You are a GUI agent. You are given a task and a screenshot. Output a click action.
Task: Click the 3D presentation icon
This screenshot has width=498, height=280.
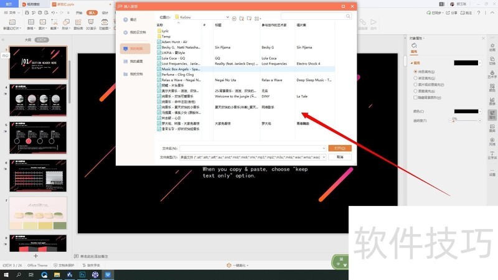click(x=91, y=22)
